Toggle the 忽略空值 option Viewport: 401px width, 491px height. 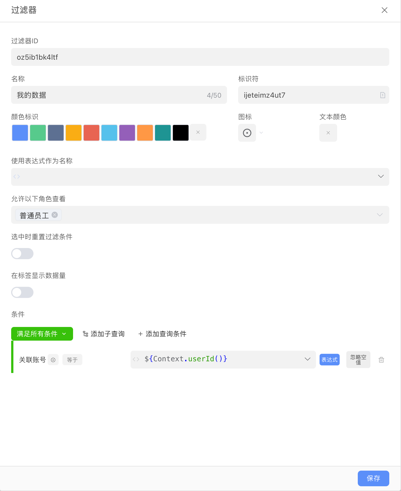coord(358,360)
